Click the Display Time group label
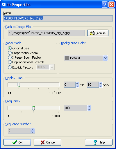116x149 pixels. (x=14, y=78)
